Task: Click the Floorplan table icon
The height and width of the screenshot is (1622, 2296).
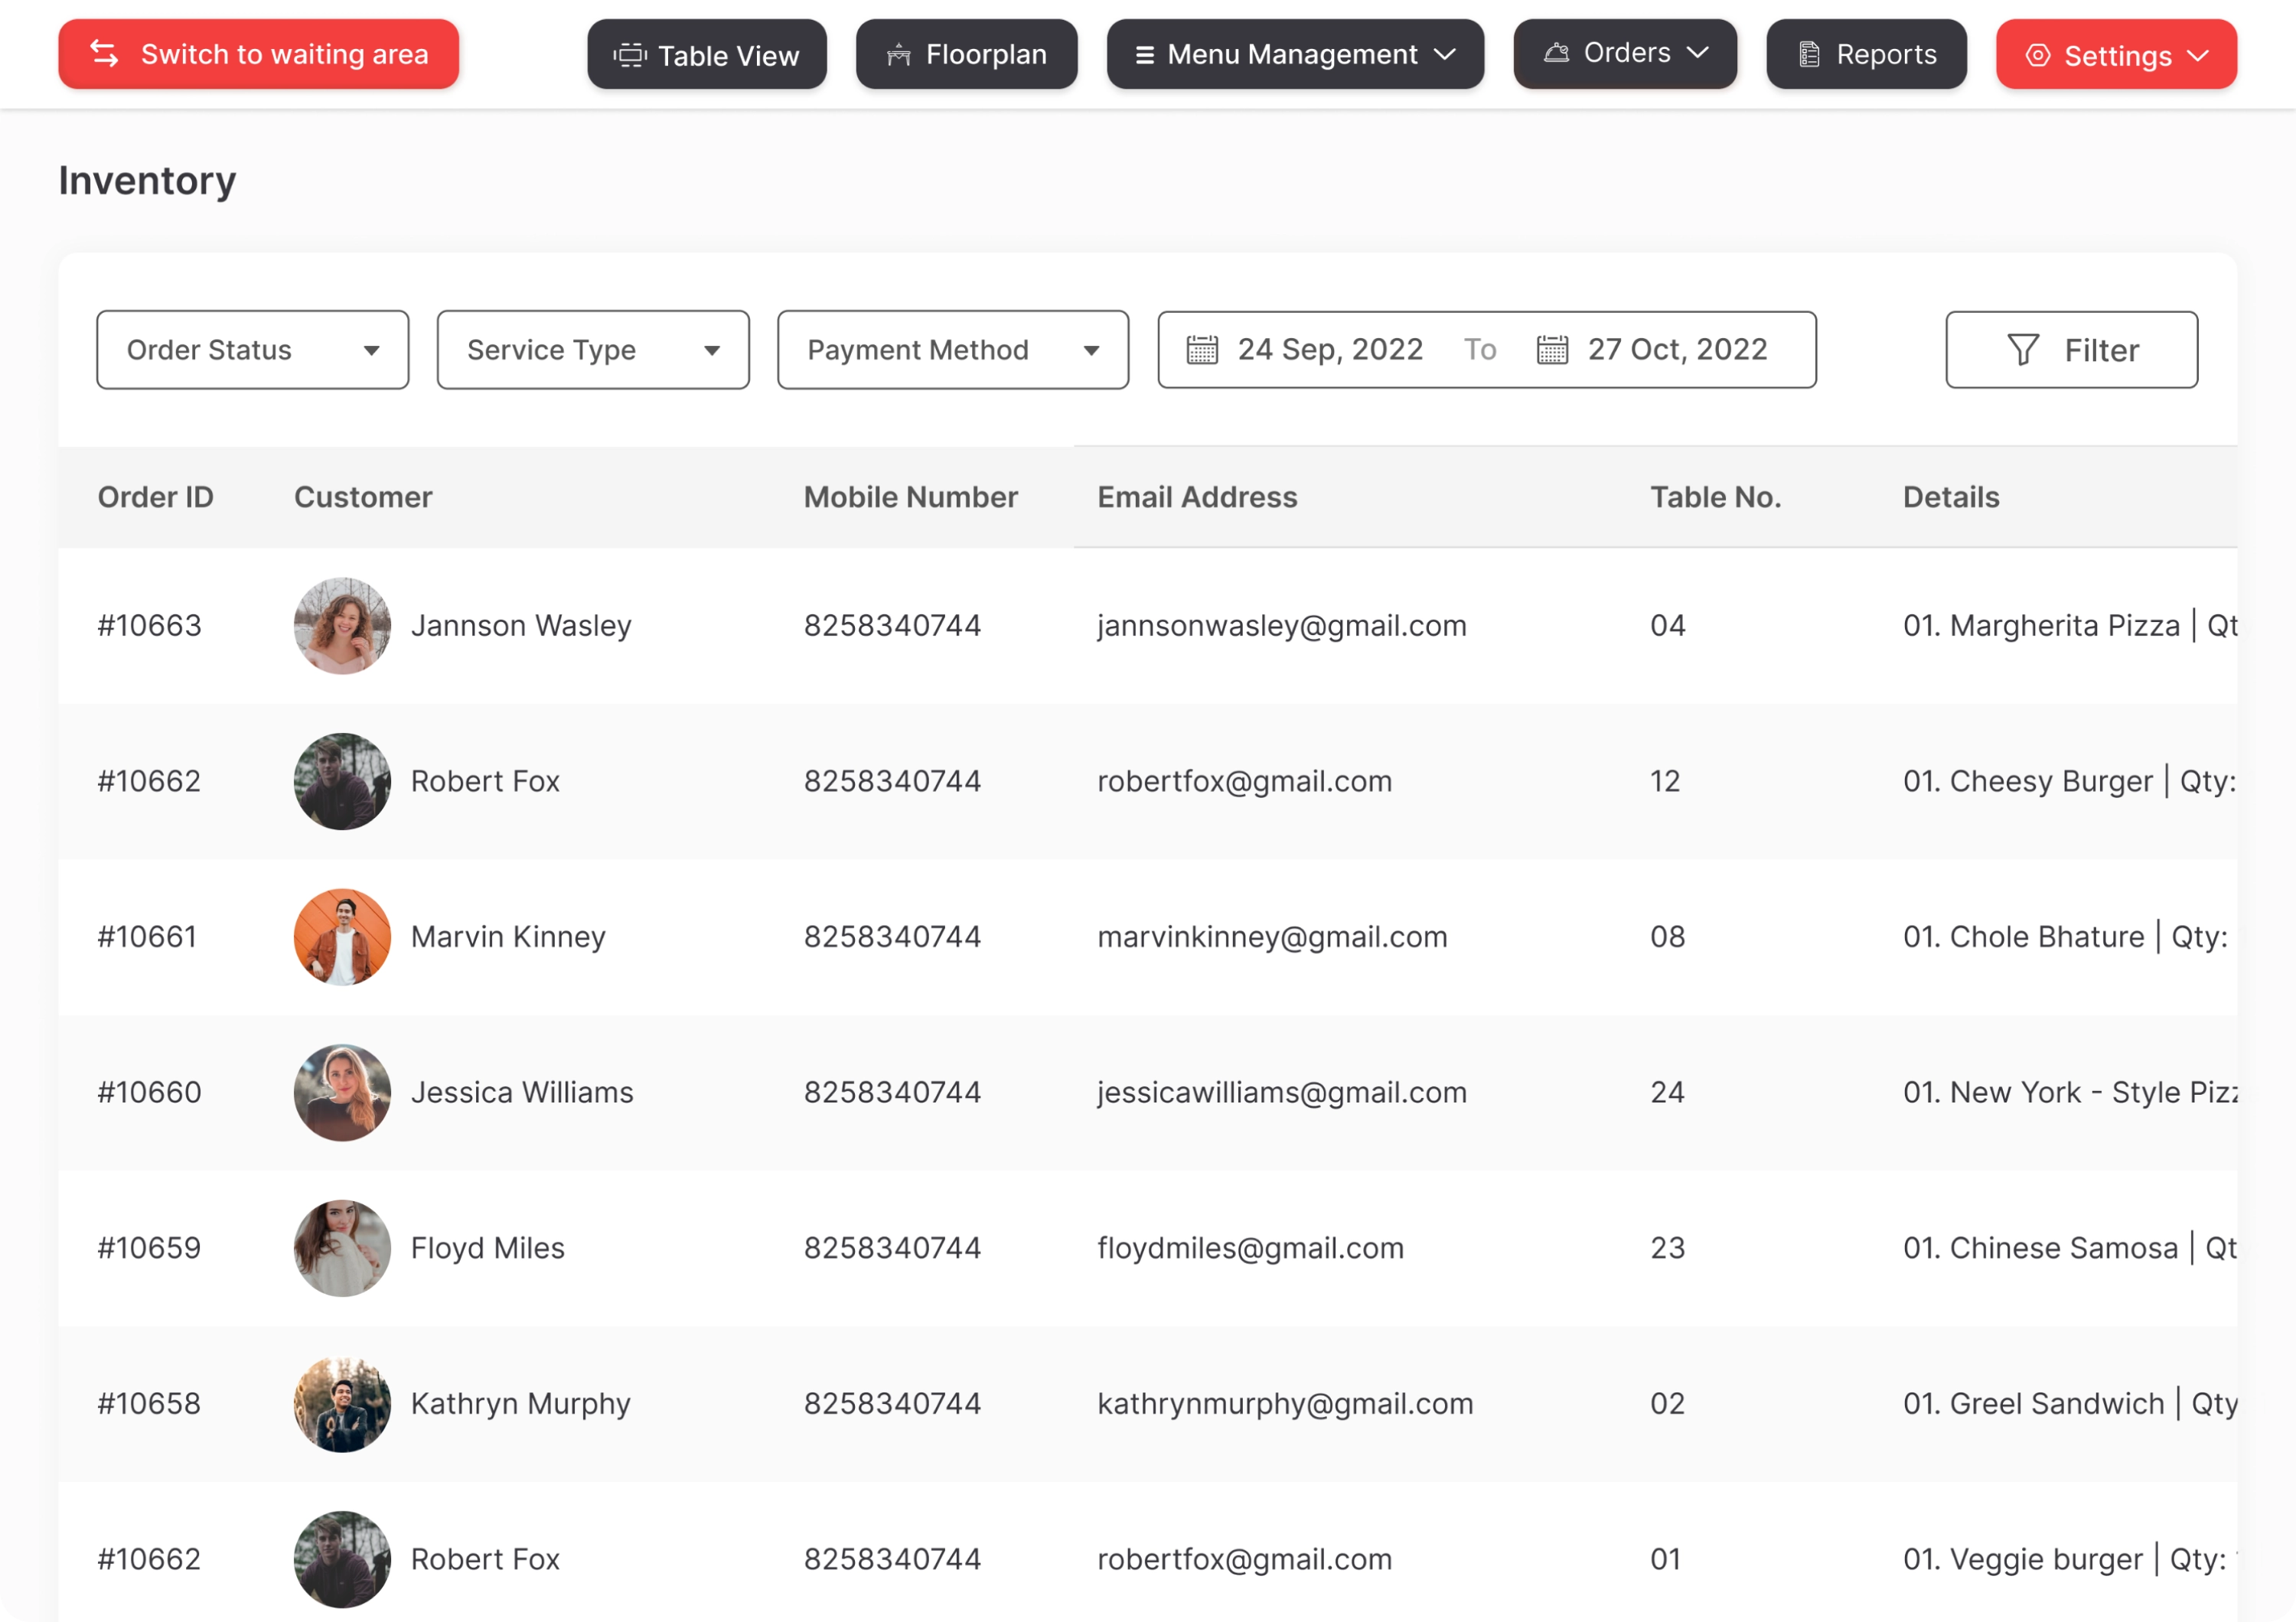Action: pos(898,55)
